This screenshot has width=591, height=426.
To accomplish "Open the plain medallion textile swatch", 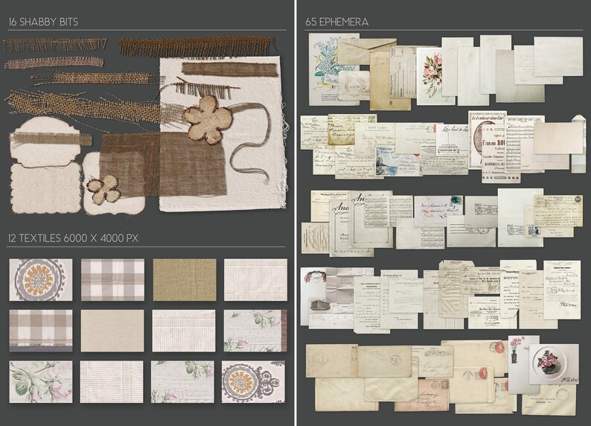I will point(41,280).
